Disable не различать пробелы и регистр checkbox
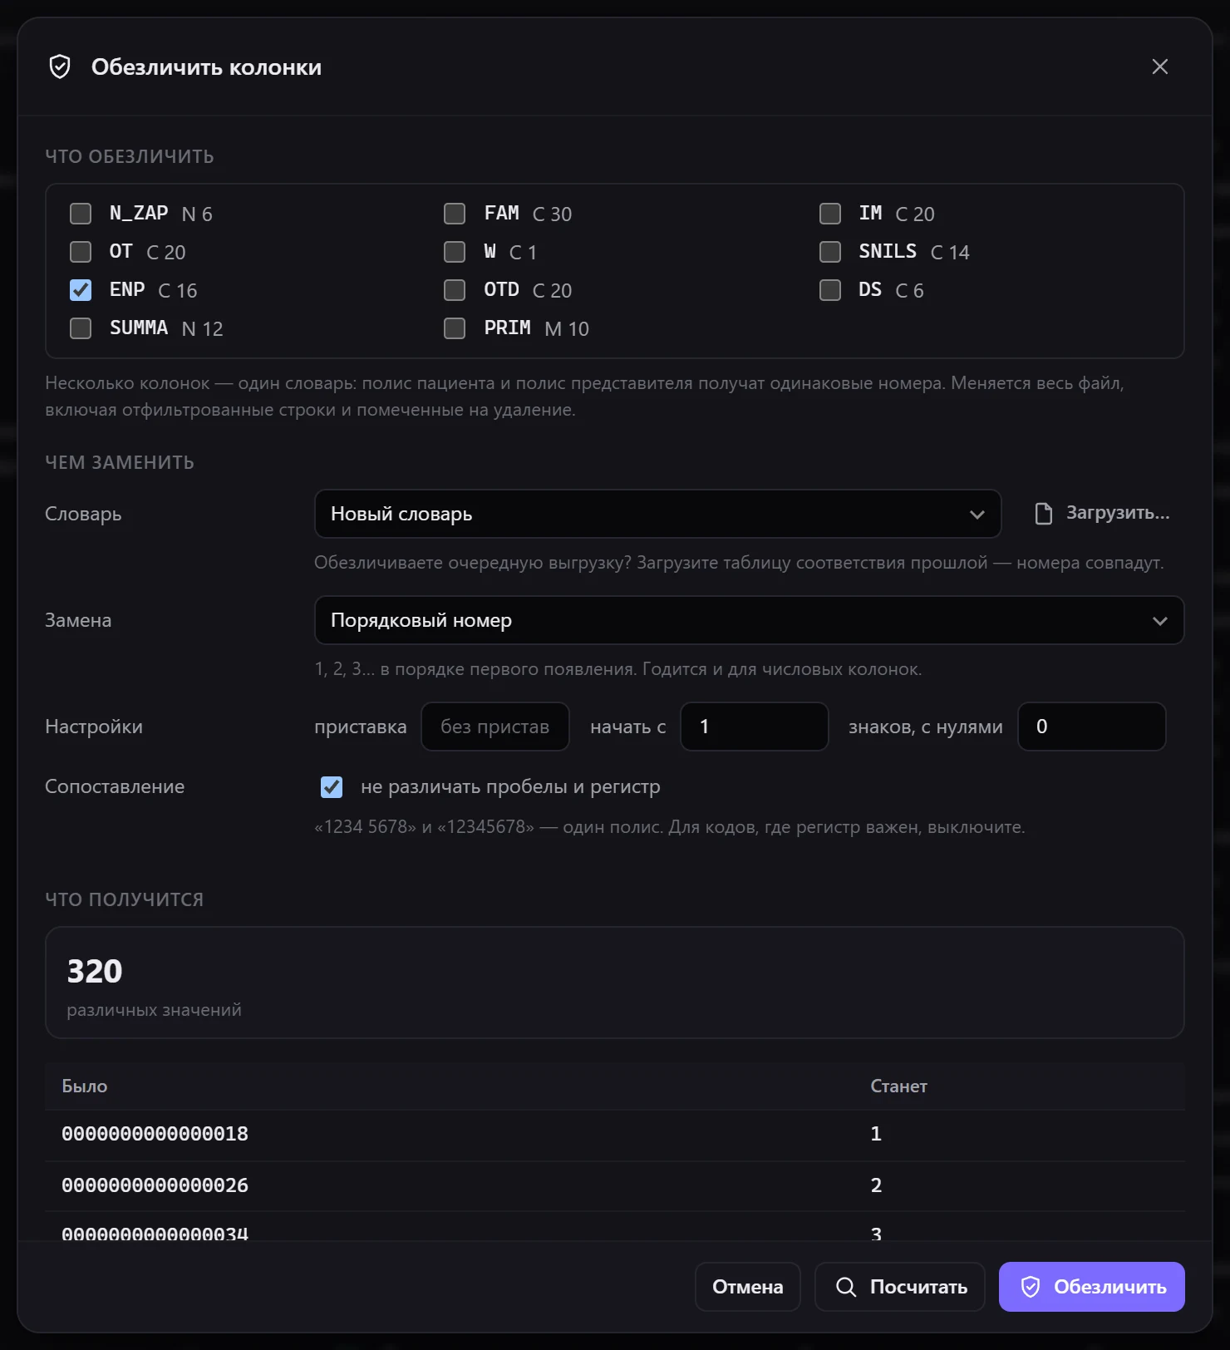 coord(332,787)
